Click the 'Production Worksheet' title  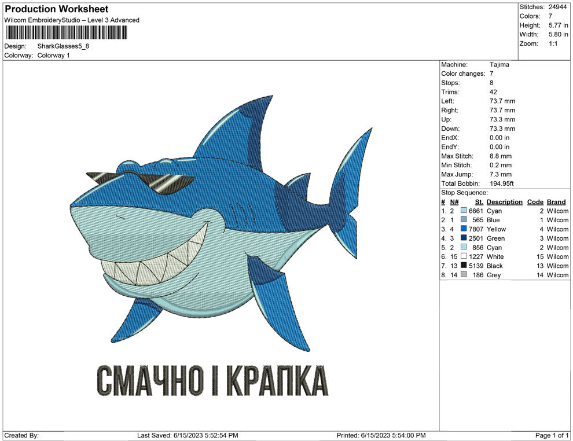pos(57,9)
